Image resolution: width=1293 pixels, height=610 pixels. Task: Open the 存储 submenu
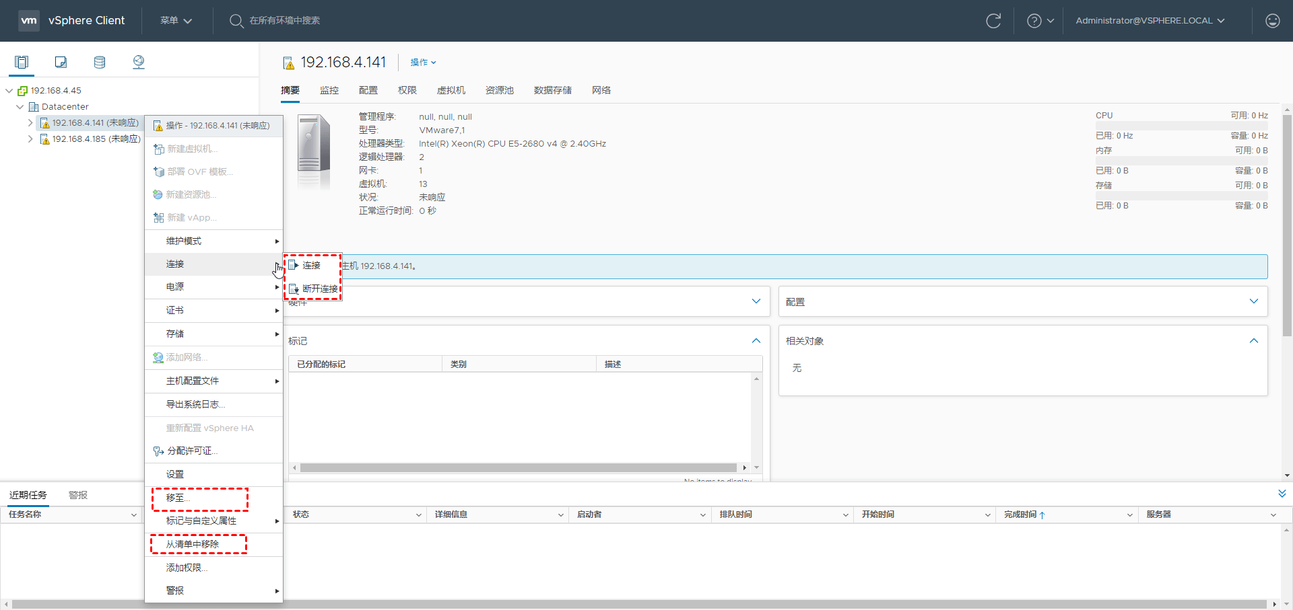[x=214, y=334]
